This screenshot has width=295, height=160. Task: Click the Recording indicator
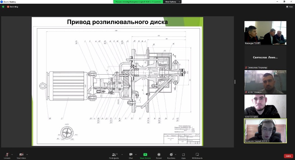click(13, 7)
